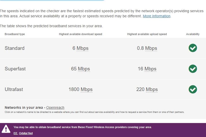Image resolution: width=206 pixels, height=137 pixels.
Task: Click Mbps abbreviation beside Ultrafast 220 upload
Action: pos(152,89)
